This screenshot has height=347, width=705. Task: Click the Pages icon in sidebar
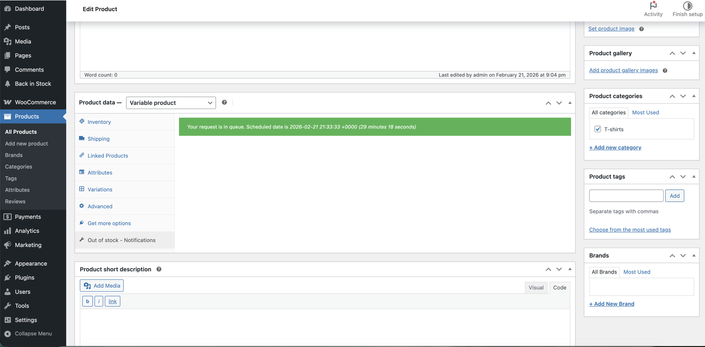(x=7, y=55)
